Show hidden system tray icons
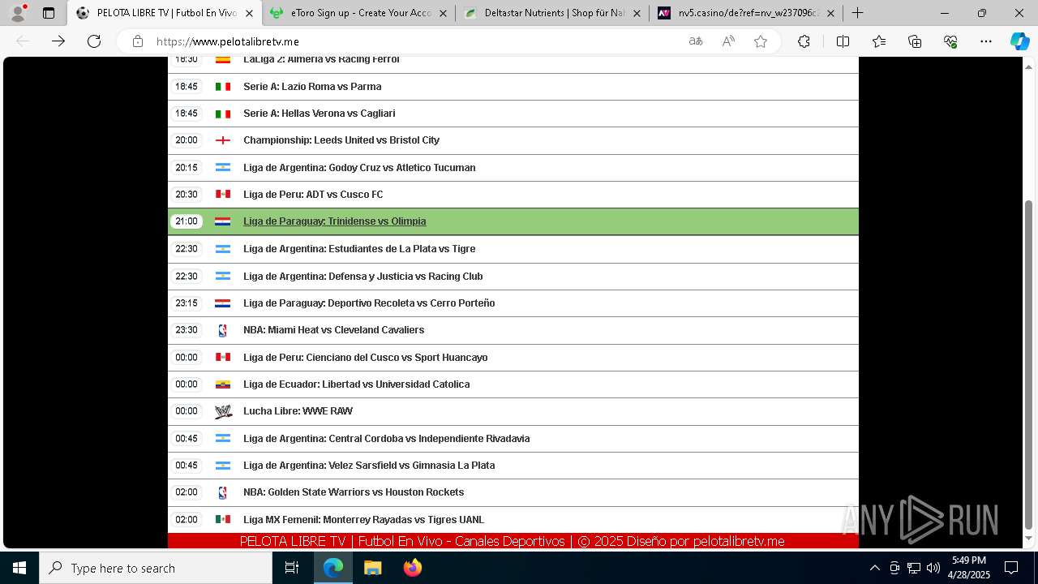Viewport: 1038px width, 584px height. pos(874,568)
